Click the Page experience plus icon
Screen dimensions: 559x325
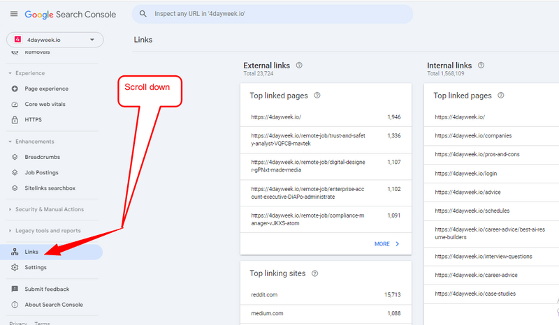pyautogui.click(x=15, y=89)
